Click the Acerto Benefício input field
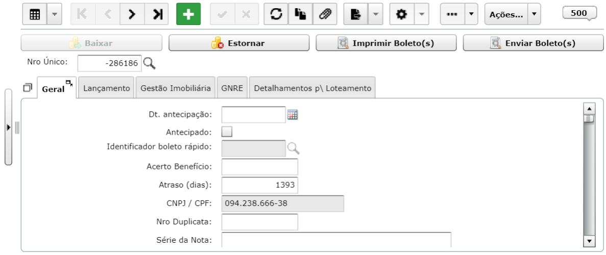Image resolution: width=606 pixels, height=255 pixels. tap(260, 167)
